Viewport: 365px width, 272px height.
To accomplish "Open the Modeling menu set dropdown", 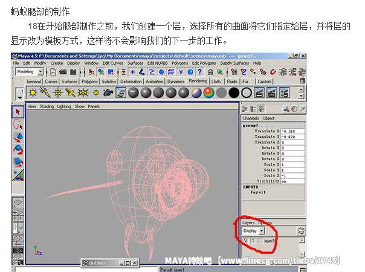I will [x=40, y=72].
